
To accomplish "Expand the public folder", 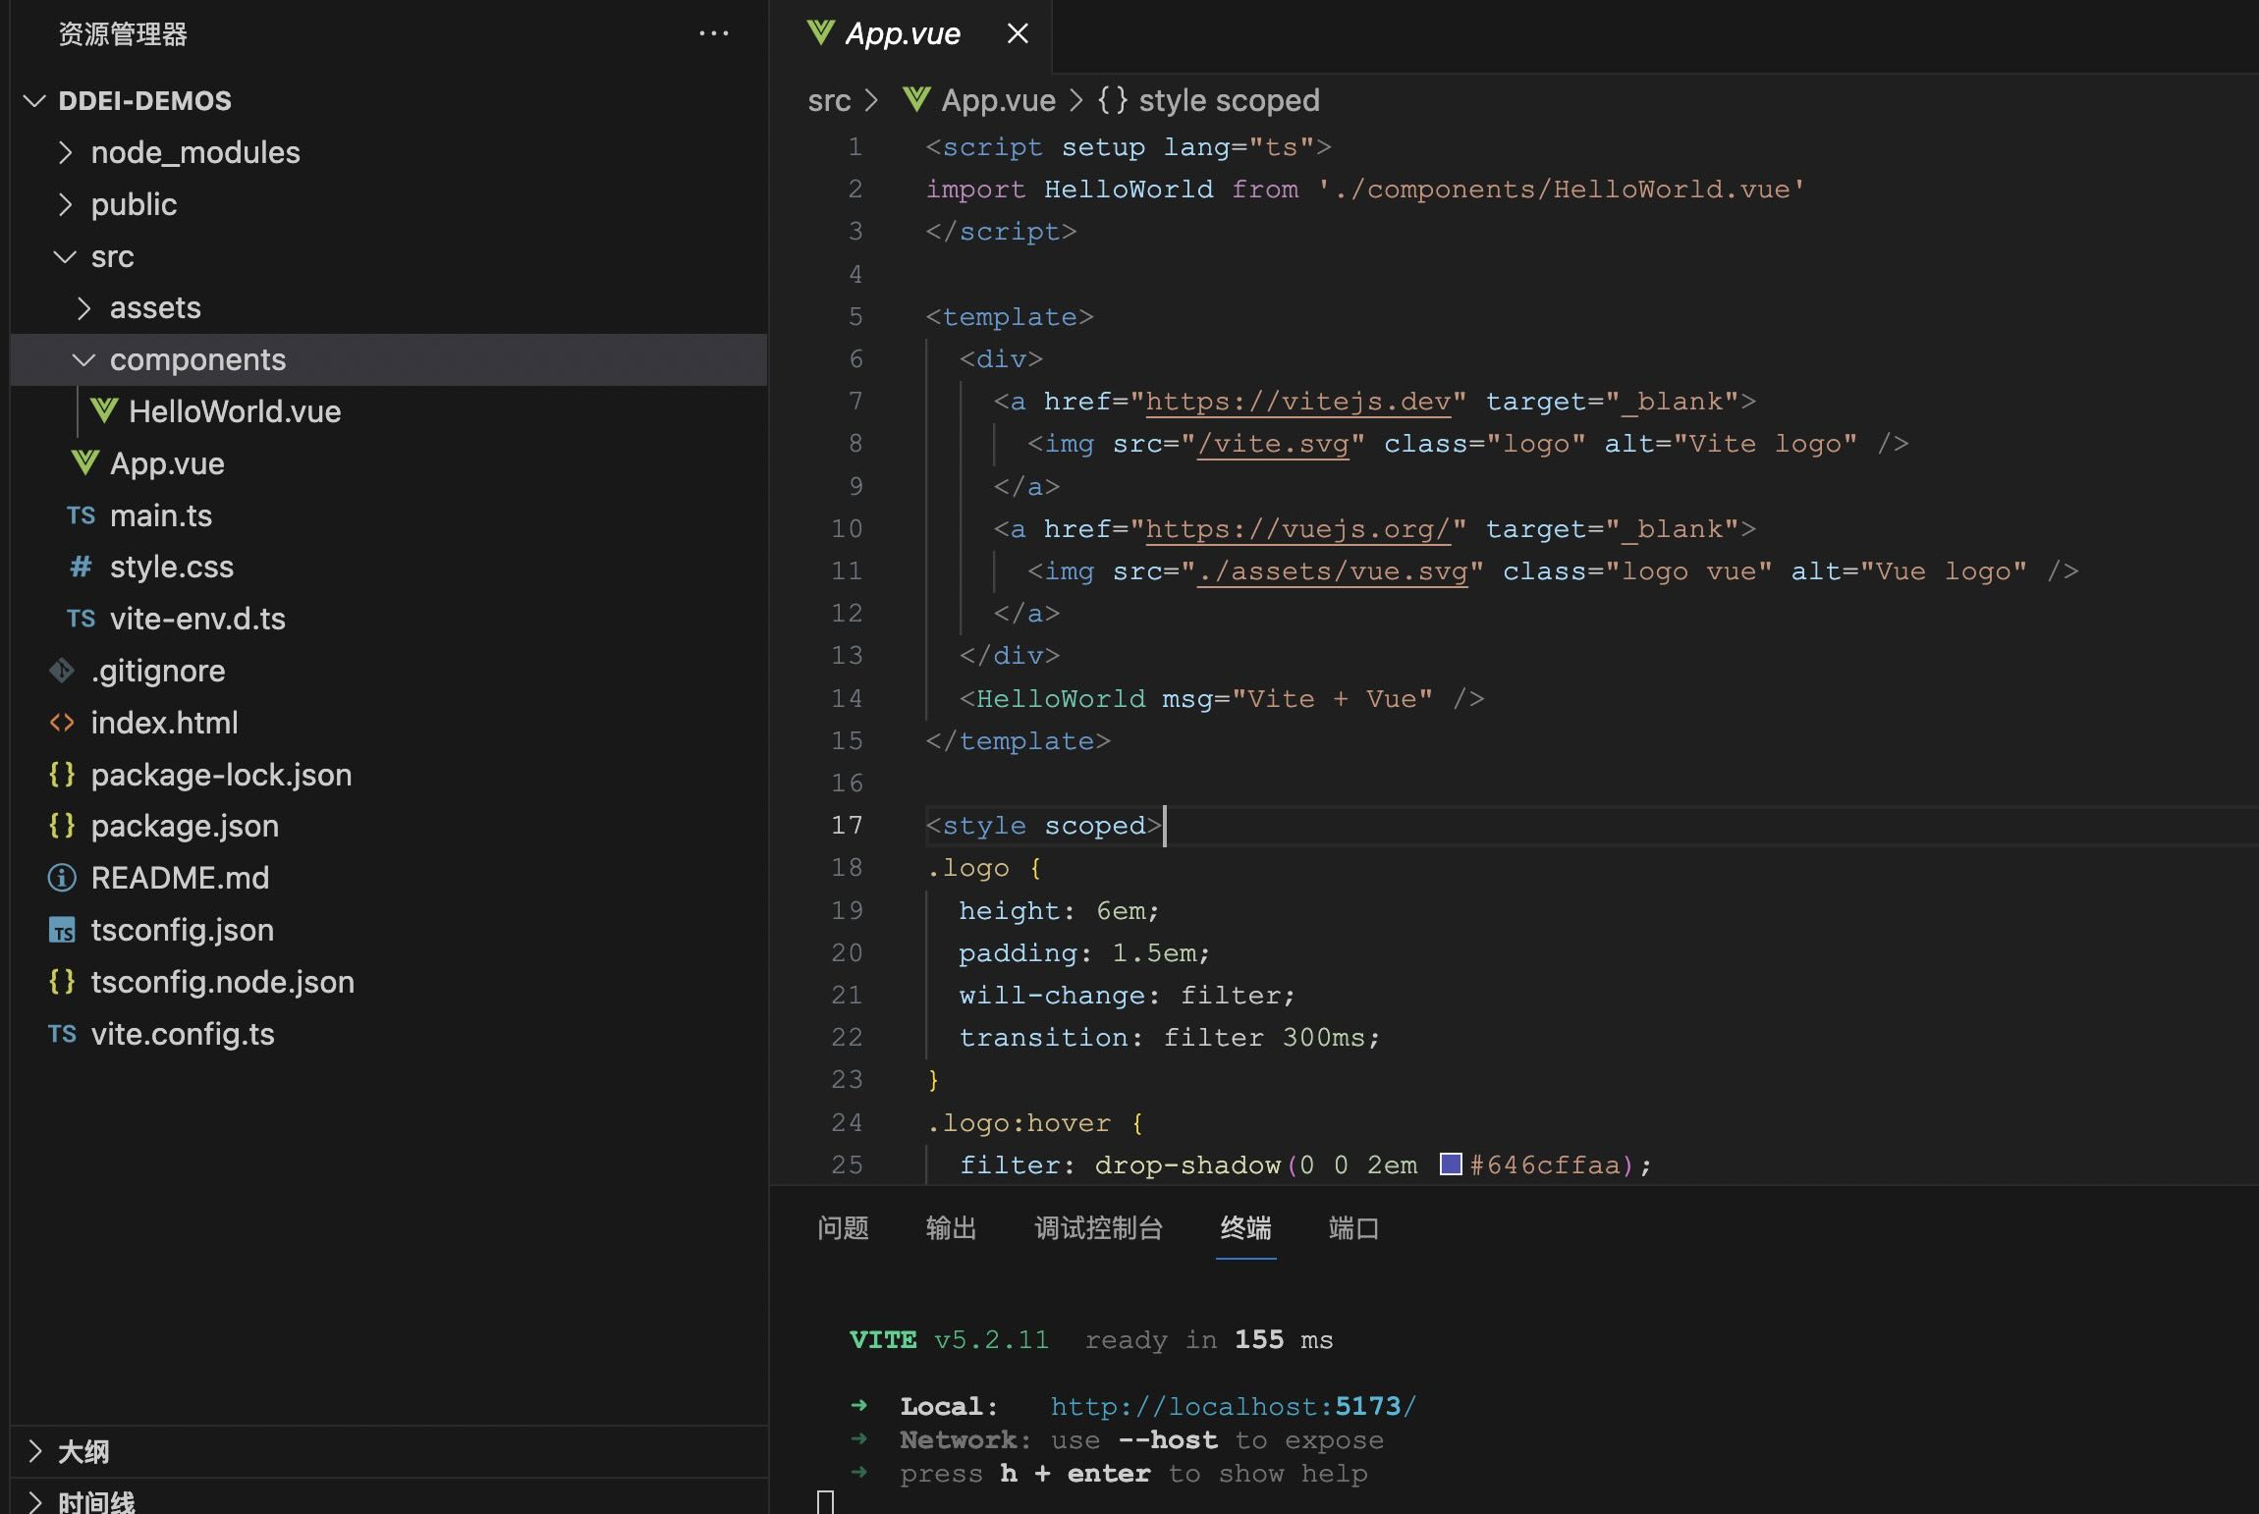I will [65, 204].
